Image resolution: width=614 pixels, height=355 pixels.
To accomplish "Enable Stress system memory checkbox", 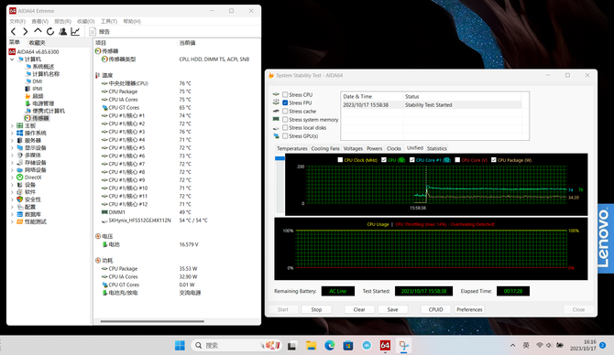I will (x=285, y=120).
